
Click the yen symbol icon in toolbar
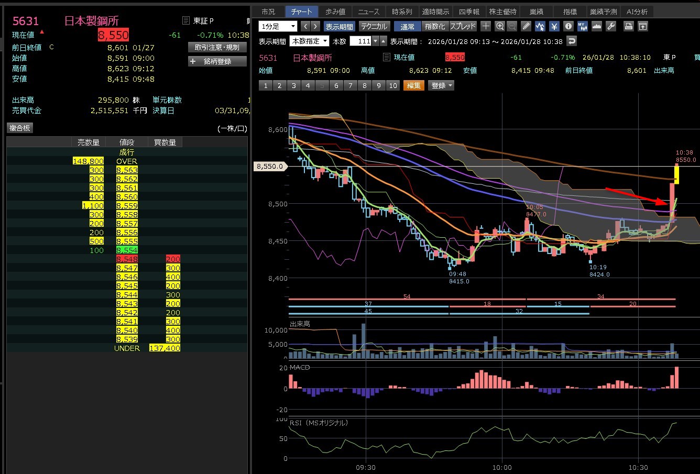coord(554,26)
